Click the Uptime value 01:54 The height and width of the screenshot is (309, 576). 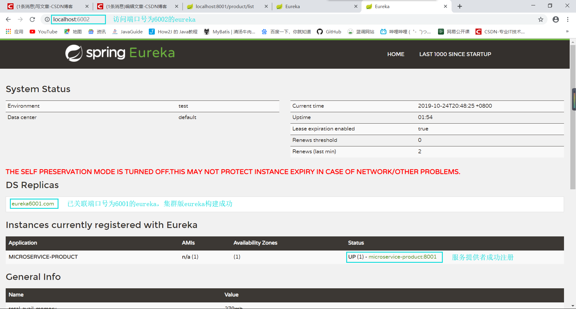click(x=425, y=117)
